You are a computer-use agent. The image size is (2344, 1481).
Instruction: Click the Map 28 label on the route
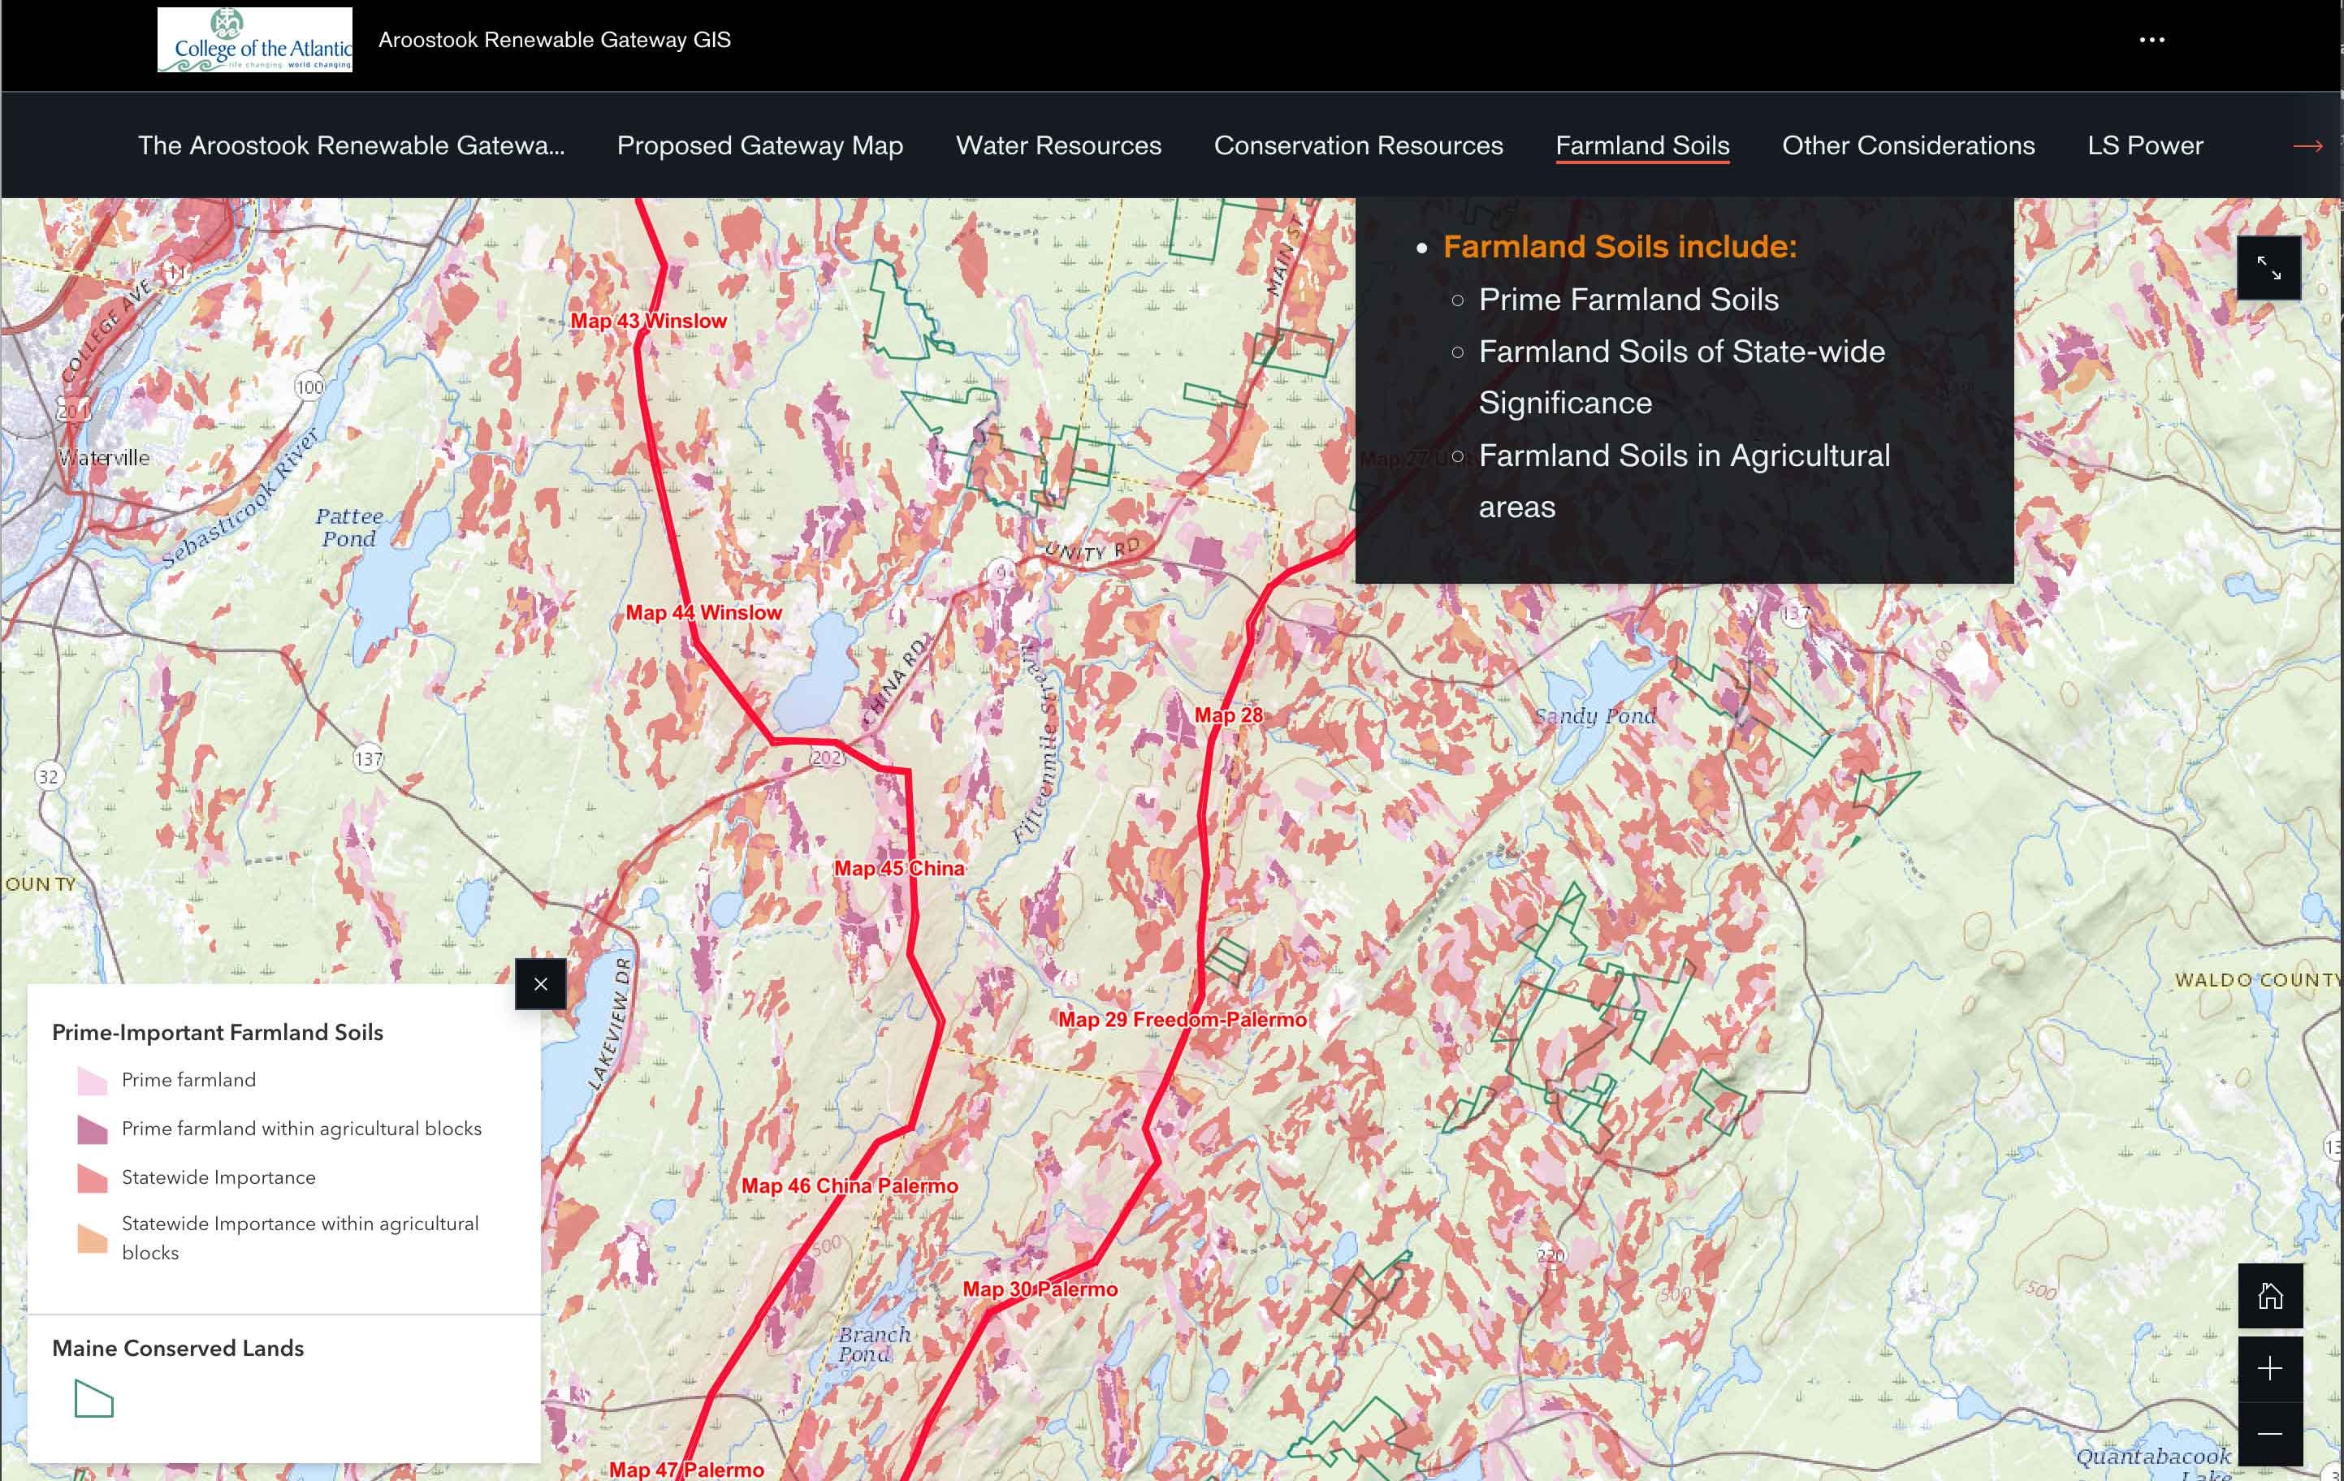(x=1229, y=715)
